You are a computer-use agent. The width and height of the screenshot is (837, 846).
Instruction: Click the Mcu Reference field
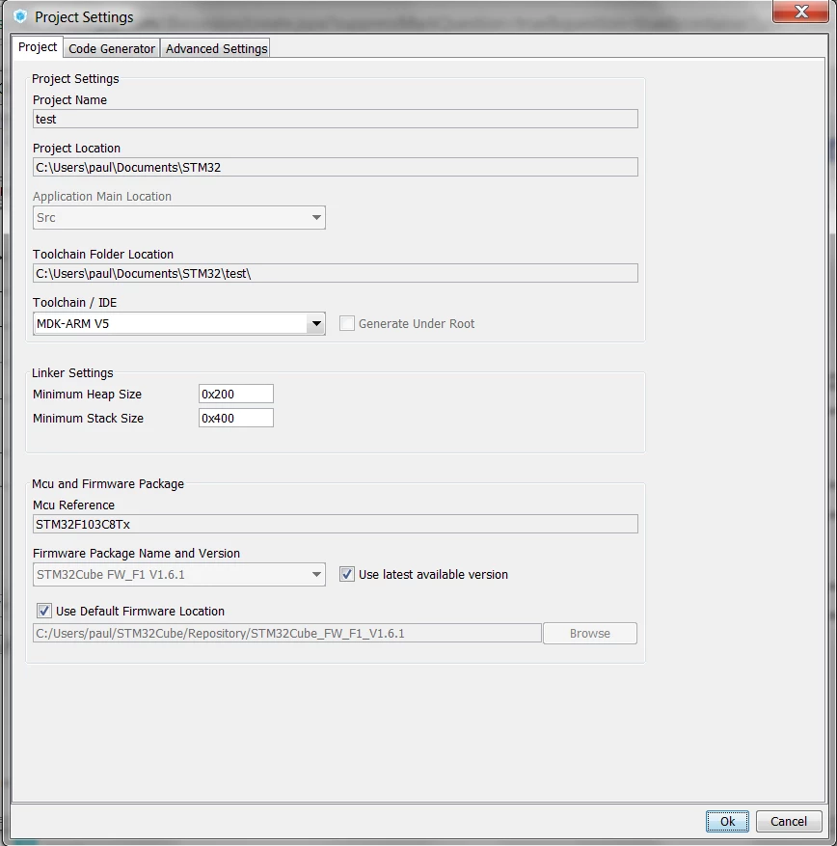point(335,524)
